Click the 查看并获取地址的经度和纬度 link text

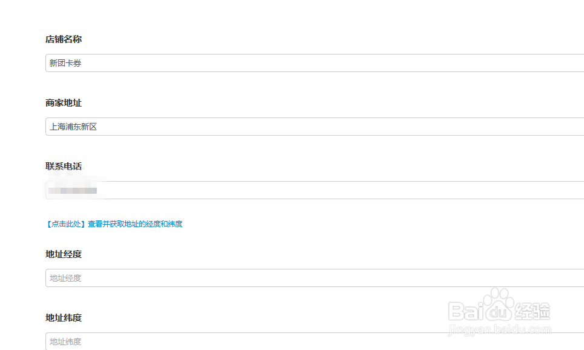click(135, 224)
